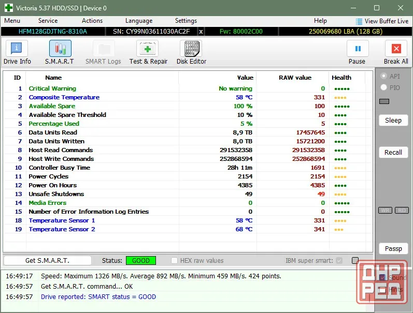This screenshot has width=413, height=313.
Task: Select the API radio button
Action: coord(384,76)
